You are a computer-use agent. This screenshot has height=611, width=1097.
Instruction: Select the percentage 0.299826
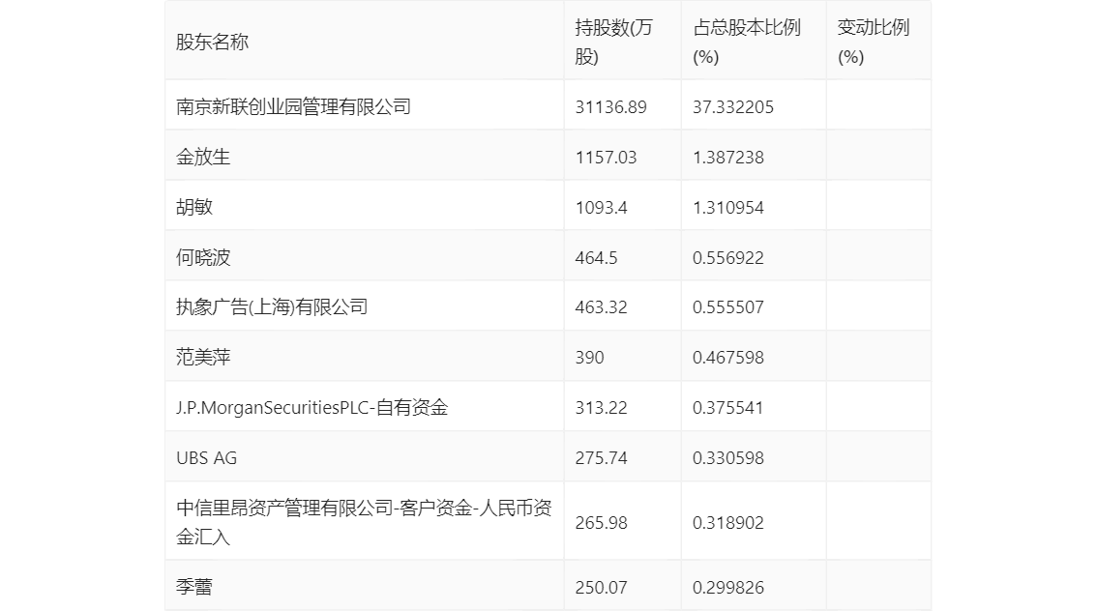tap(728, 587)
